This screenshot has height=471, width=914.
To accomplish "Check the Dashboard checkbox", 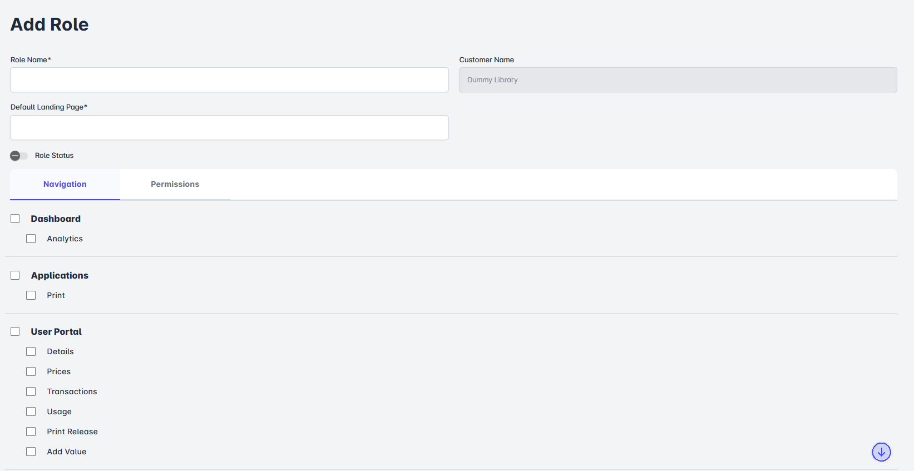I will (15, 219).
